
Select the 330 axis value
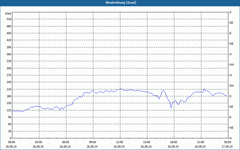9,61
